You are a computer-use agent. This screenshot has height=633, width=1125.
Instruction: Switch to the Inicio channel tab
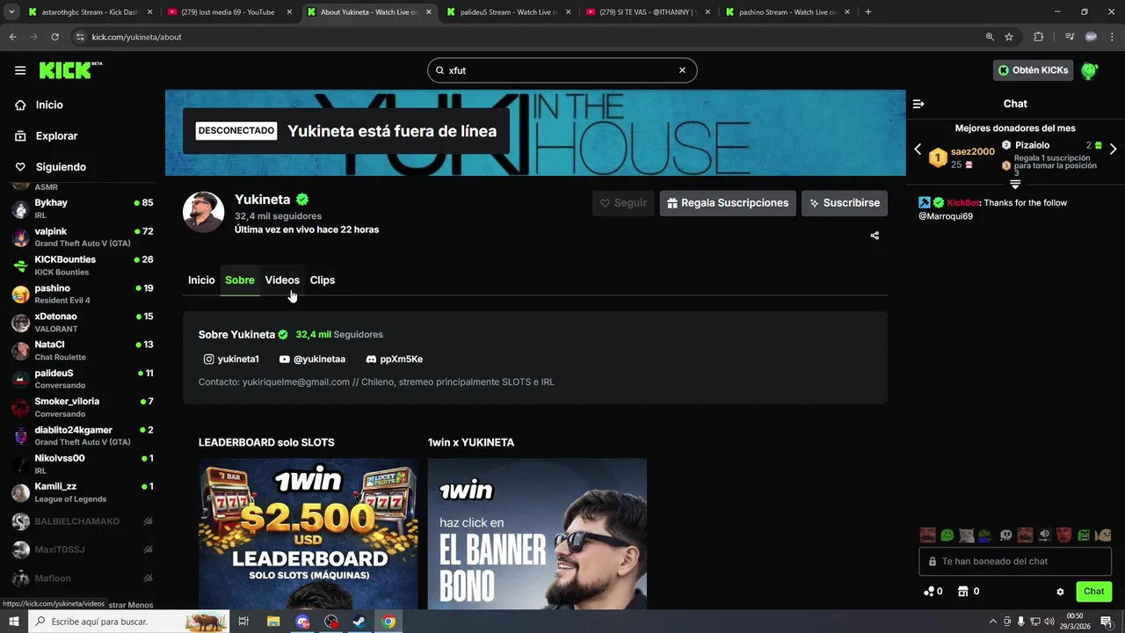pos(201,280)
